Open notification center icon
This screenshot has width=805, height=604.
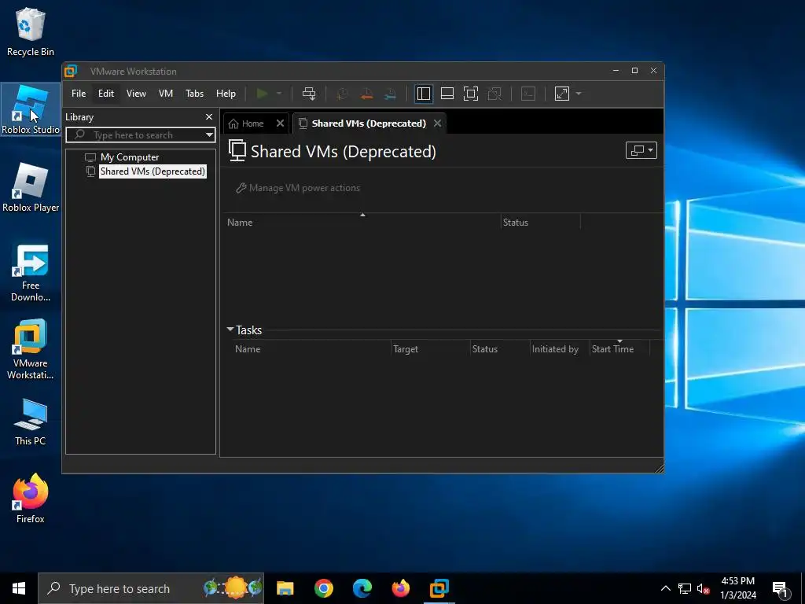pyautogui.click(x=780, y=588)
